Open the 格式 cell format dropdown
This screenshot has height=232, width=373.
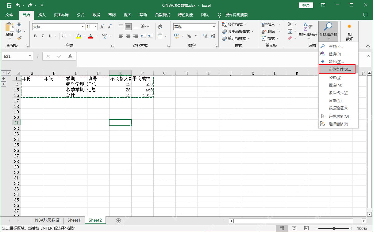(x=270, y=38)
